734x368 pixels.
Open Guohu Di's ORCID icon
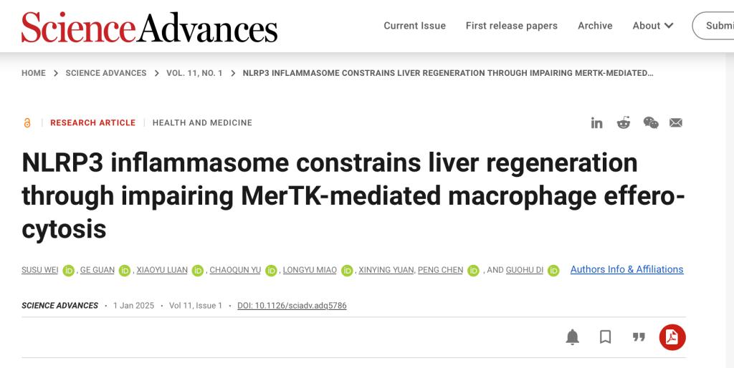(x=553, y=271)
